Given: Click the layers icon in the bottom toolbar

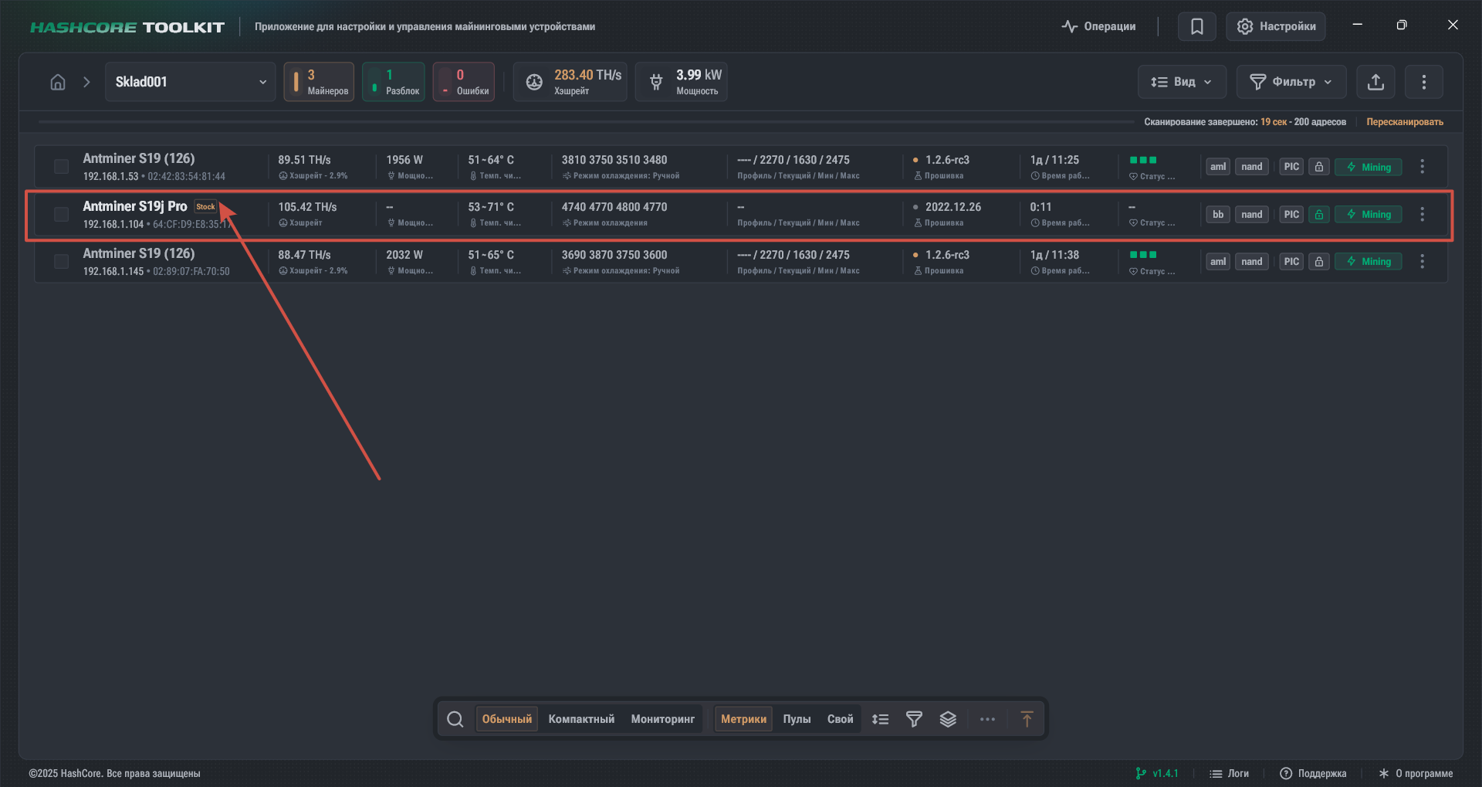Looking at the screenshot, I should pos(948,719).
